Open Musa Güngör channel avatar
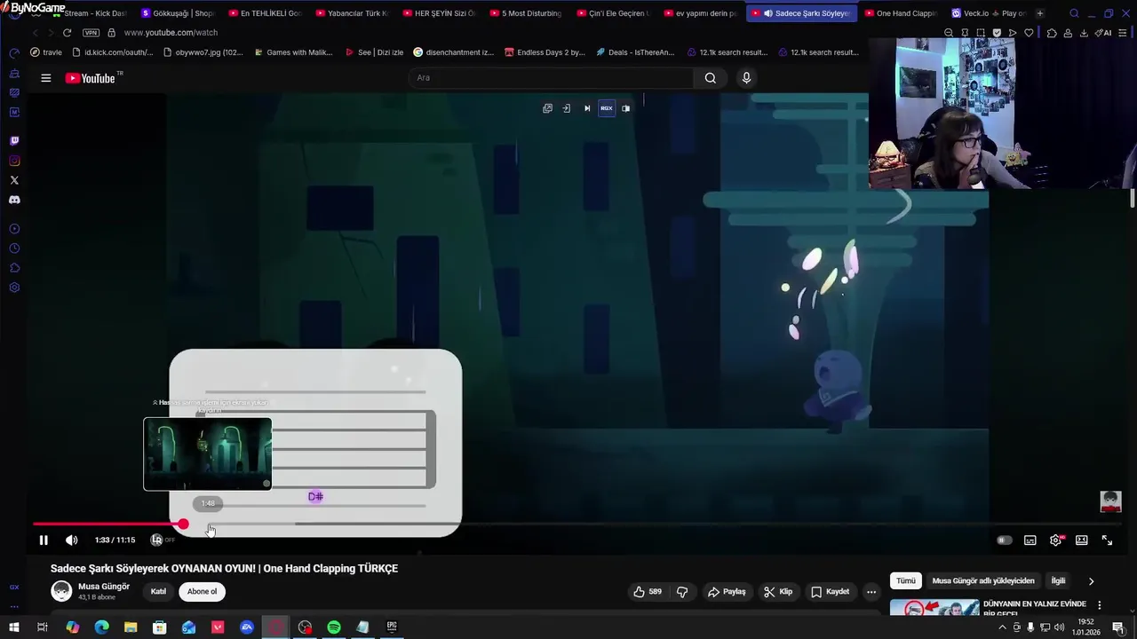 point(61,591)
